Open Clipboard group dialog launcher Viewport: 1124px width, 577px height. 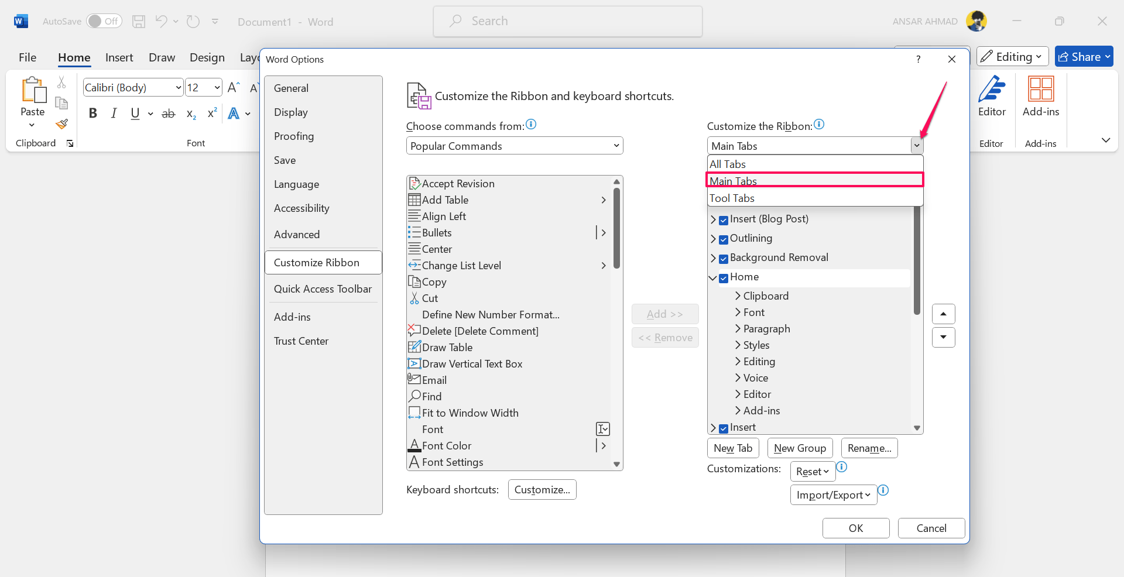pos(70,143)
